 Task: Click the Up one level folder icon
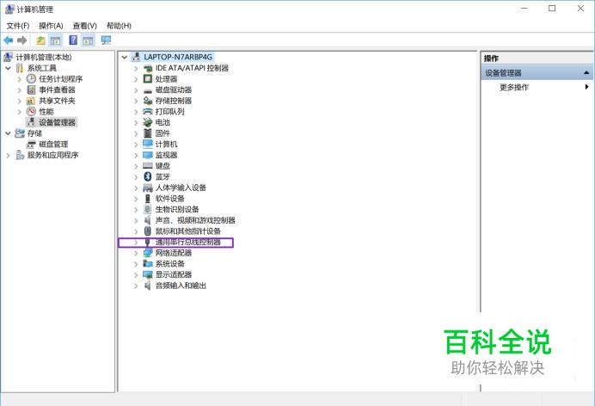pos(40,40)
